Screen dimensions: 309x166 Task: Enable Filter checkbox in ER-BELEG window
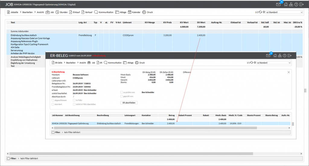click(x=53, y=132)
